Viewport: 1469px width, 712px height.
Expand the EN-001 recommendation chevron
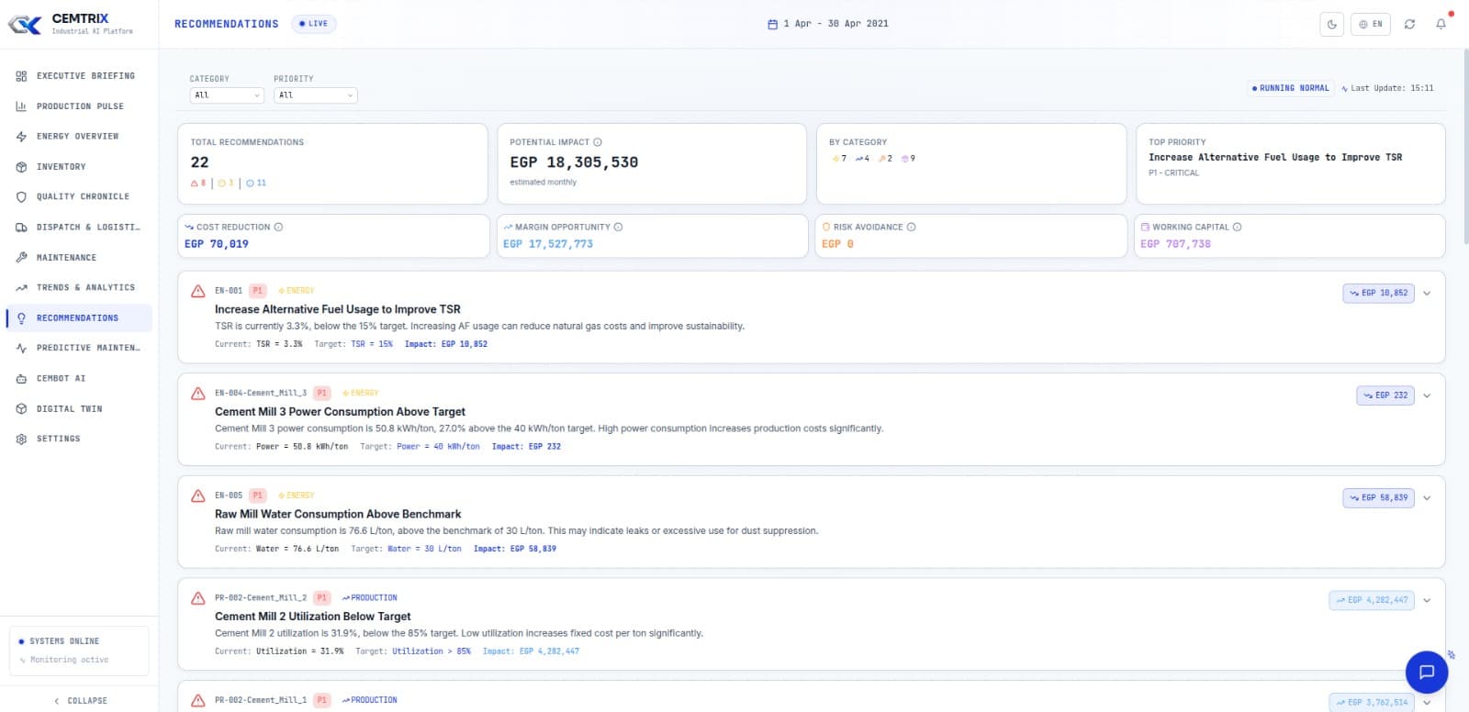tap(1427, 294)
